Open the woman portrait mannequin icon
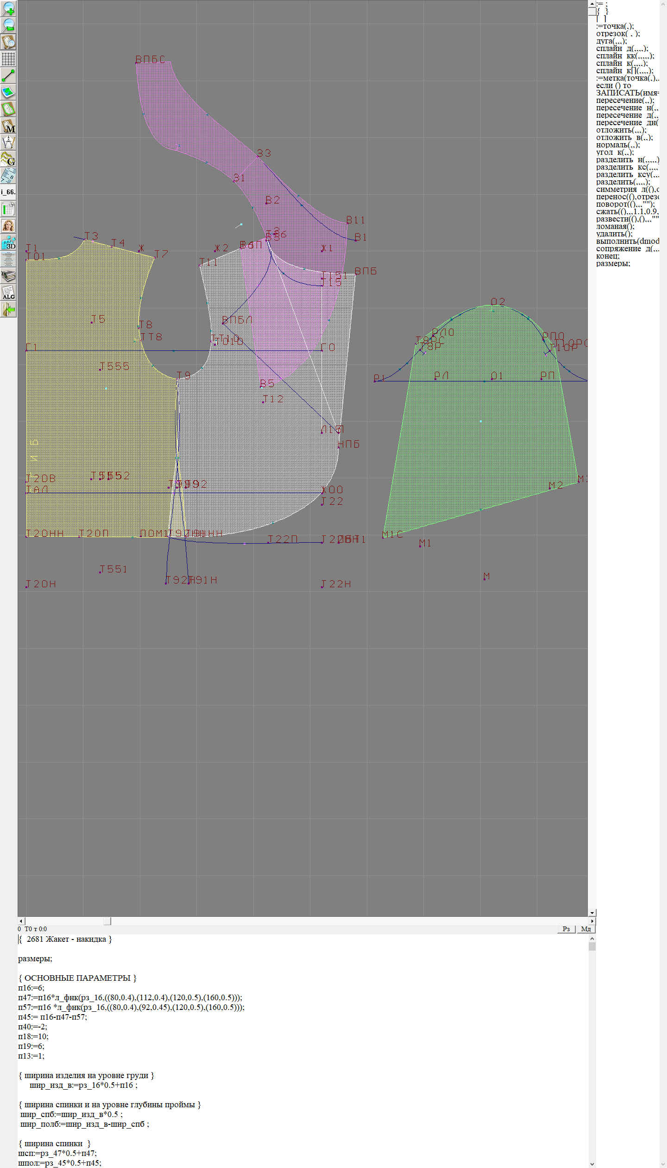The width and height of the screenshot is (667, 1168). (x=8, y=226)
